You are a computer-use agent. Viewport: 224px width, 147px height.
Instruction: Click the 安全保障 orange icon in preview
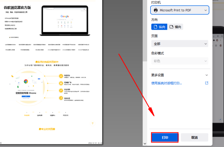click(x=61, y=90)
